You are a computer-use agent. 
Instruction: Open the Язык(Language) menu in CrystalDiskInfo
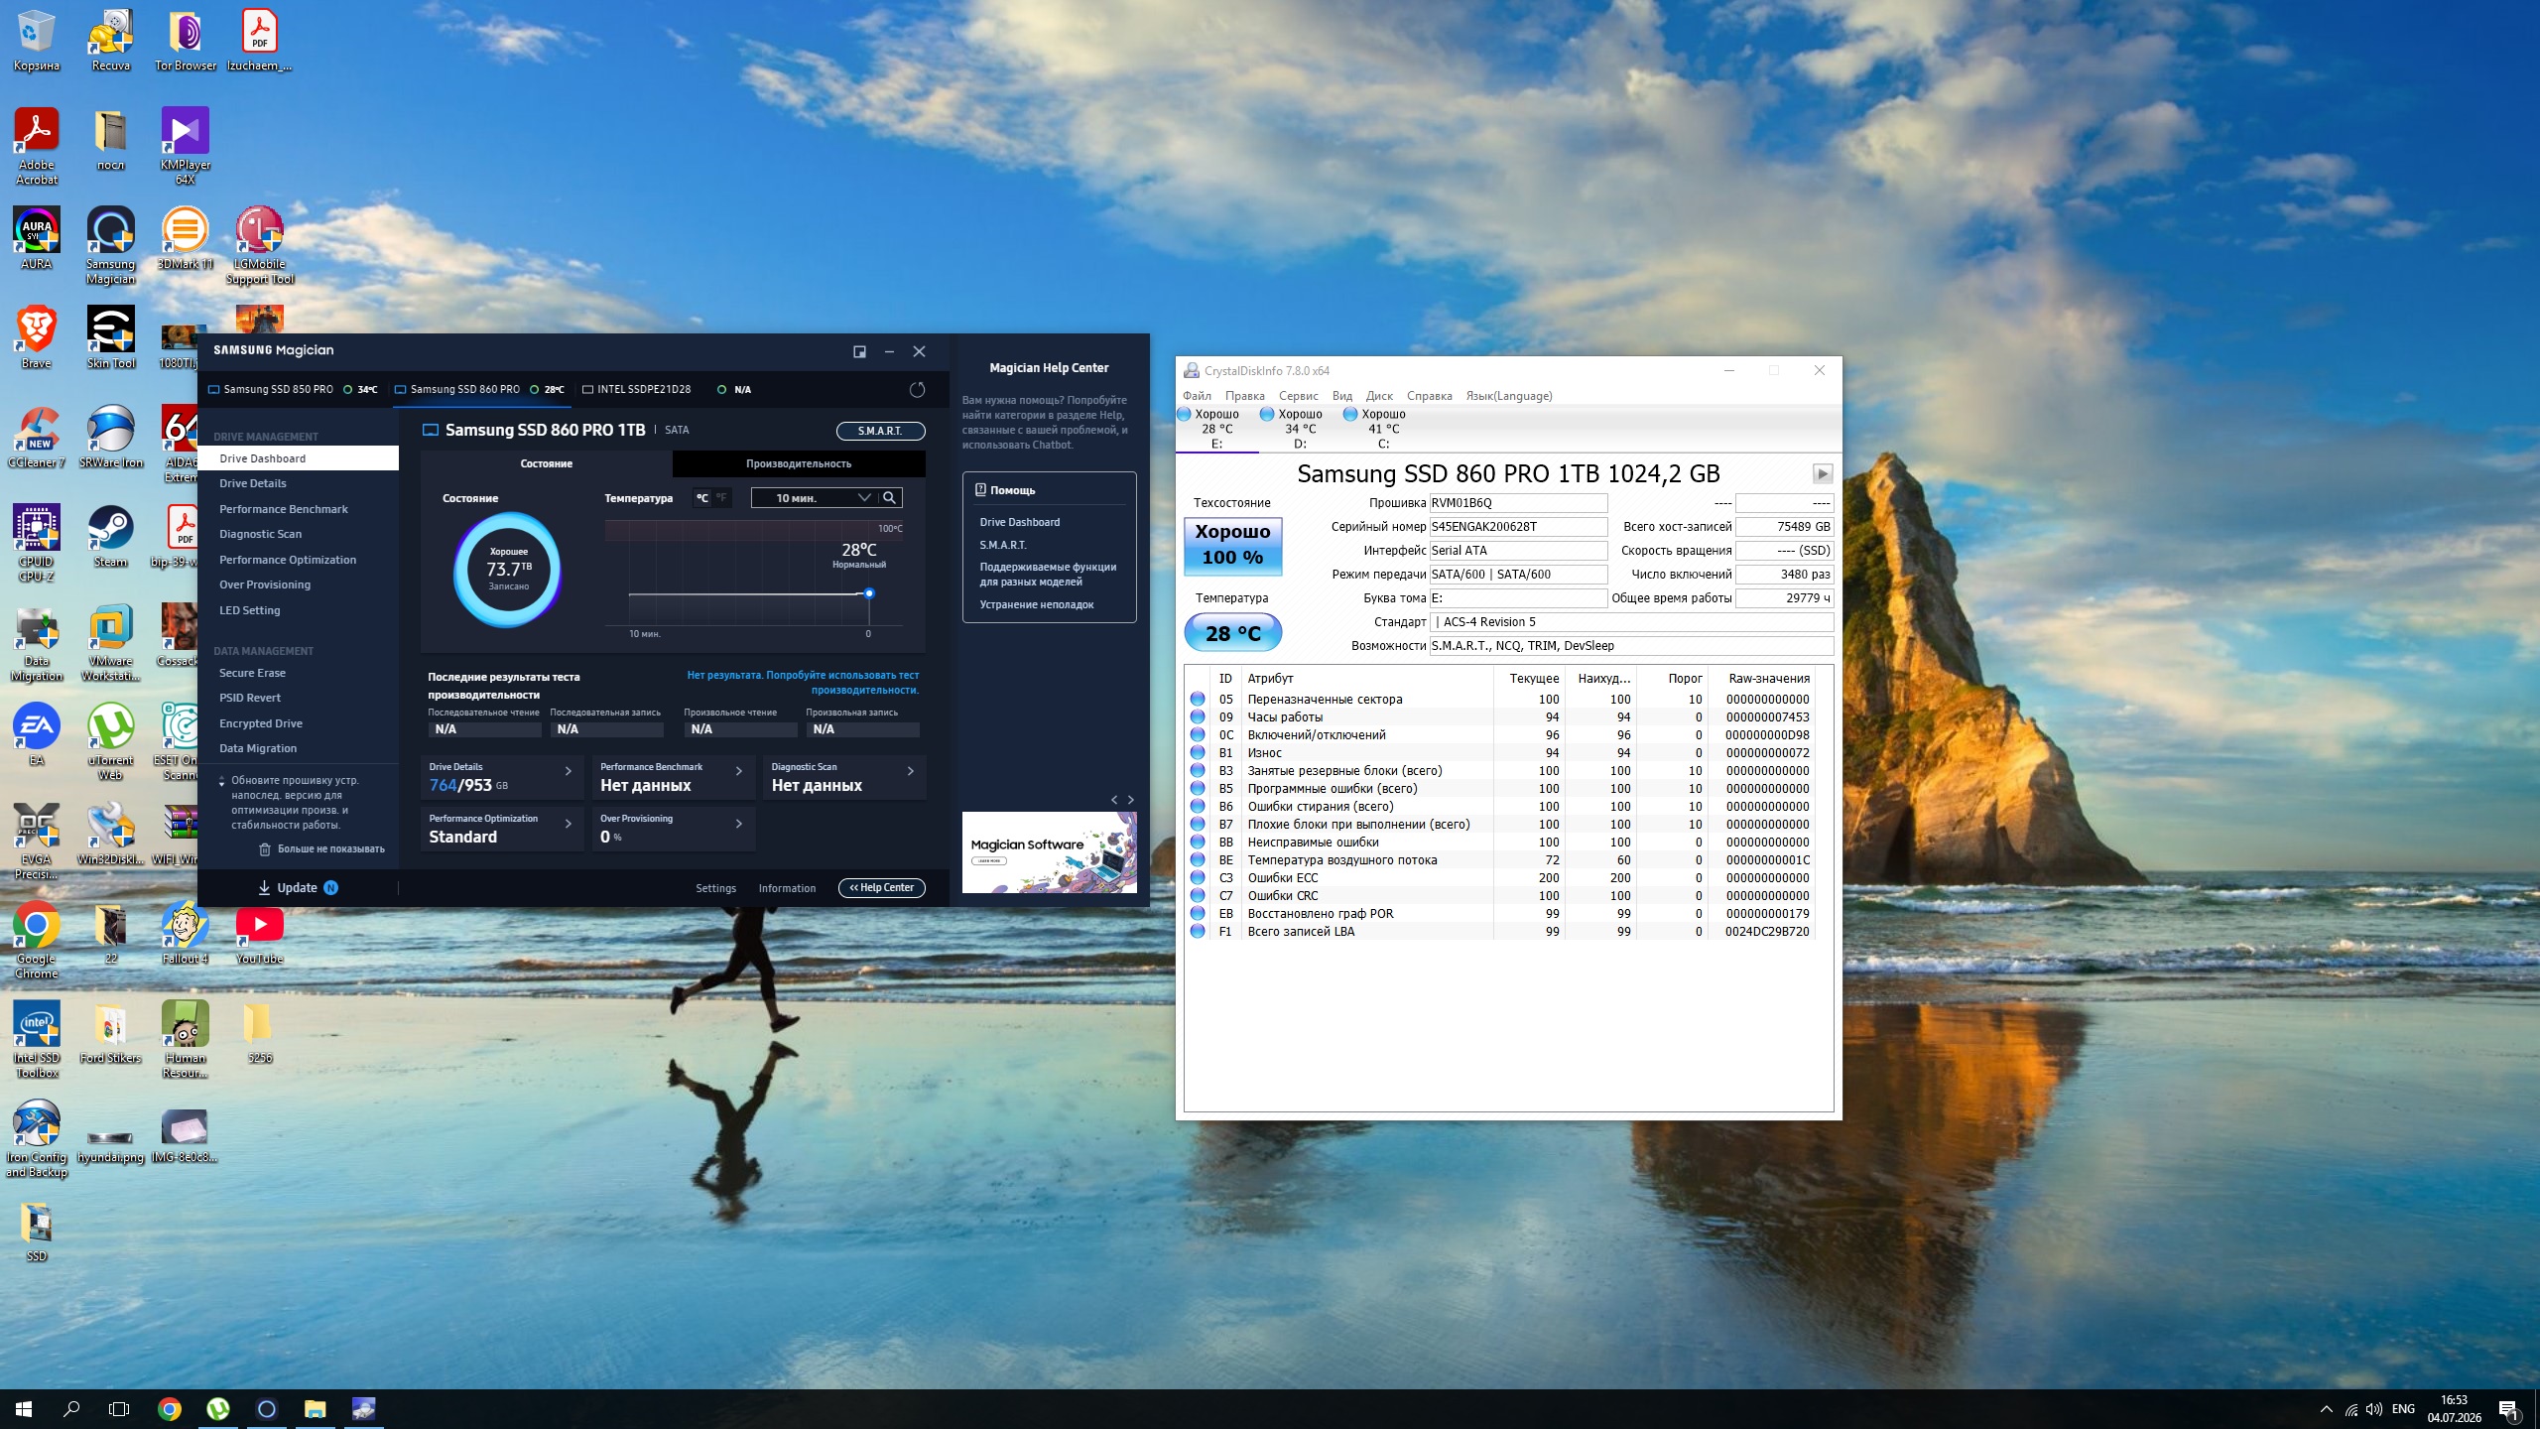pos(1509,396)
